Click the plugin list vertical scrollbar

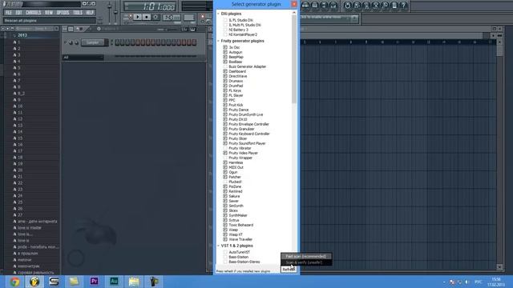[294, 58]
